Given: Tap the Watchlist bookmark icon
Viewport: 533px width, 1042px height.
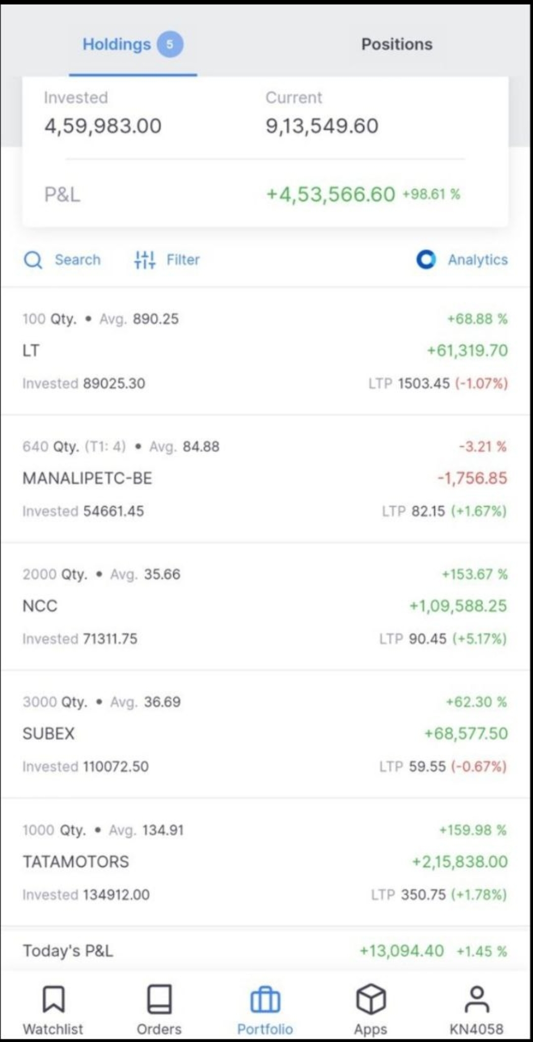Looking at the screenshot, I should click(53, 999).
